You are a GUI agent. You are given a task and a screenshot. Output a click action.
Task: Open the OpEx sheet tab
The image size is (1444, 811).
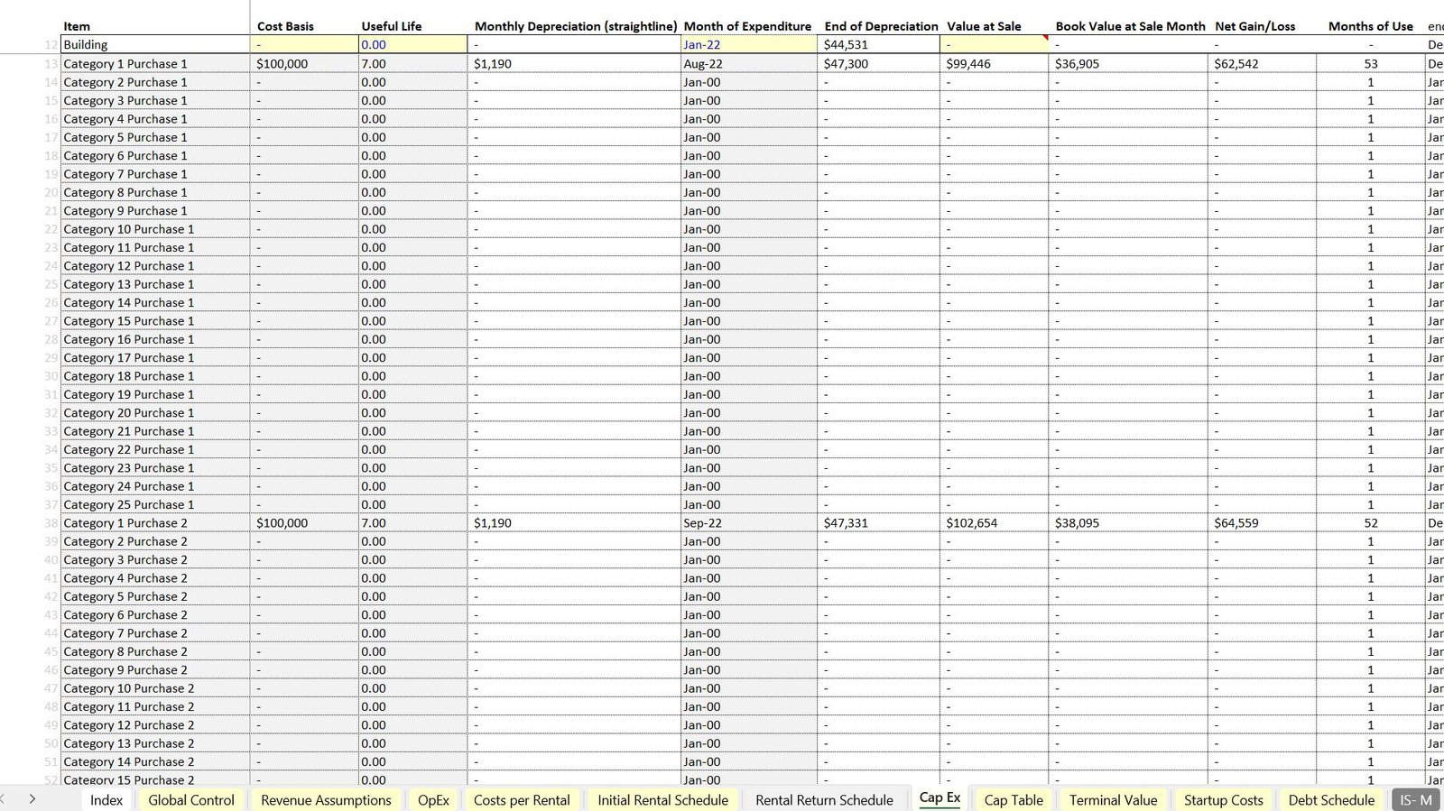[433, 800]
